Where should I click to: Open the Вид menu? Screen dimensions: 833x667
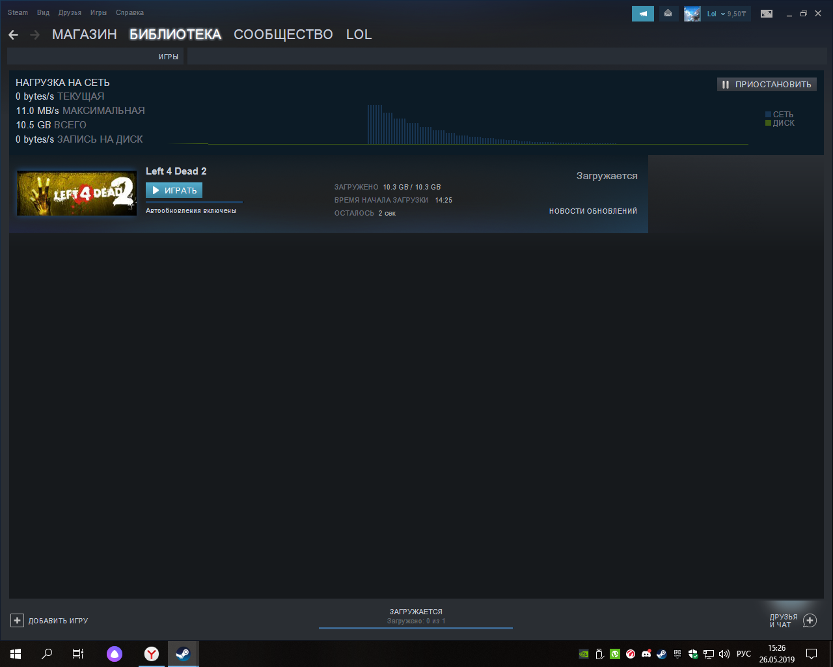click(43, 12)
